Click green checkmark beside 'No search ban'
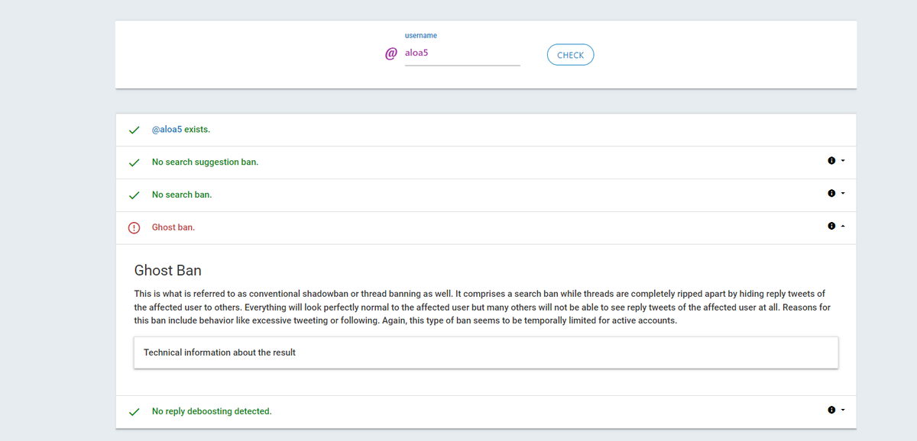Screen dimensions: 917x441 click(x=134, y=195)
